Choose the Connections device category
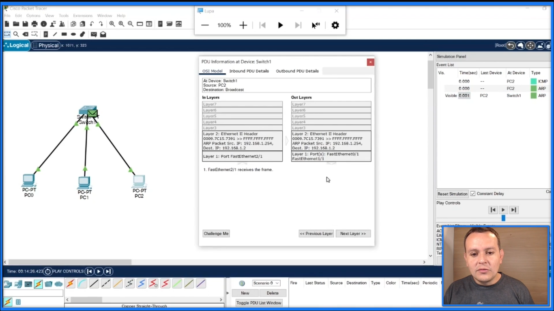The height and width of the screenshot is (311, 554). click(38, 284)
